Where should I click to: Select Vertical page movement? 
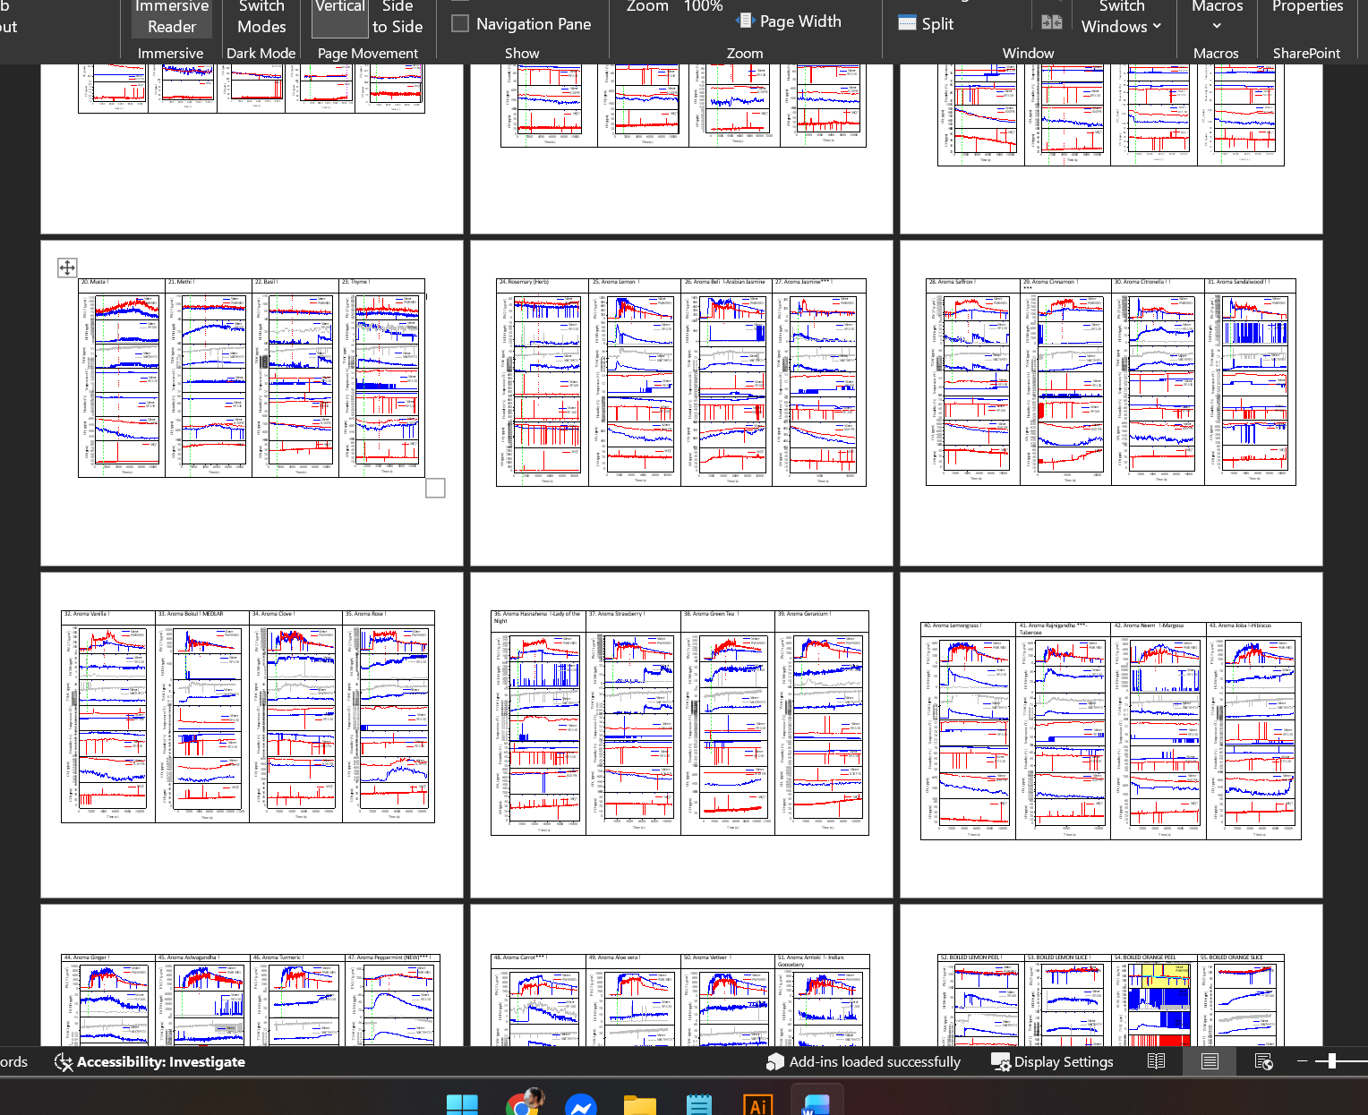click(340, 18)
